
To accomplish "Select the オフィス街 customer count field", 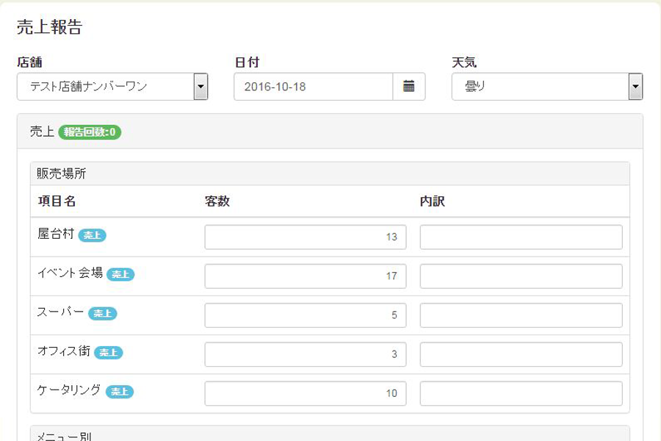I will (305, 354).
